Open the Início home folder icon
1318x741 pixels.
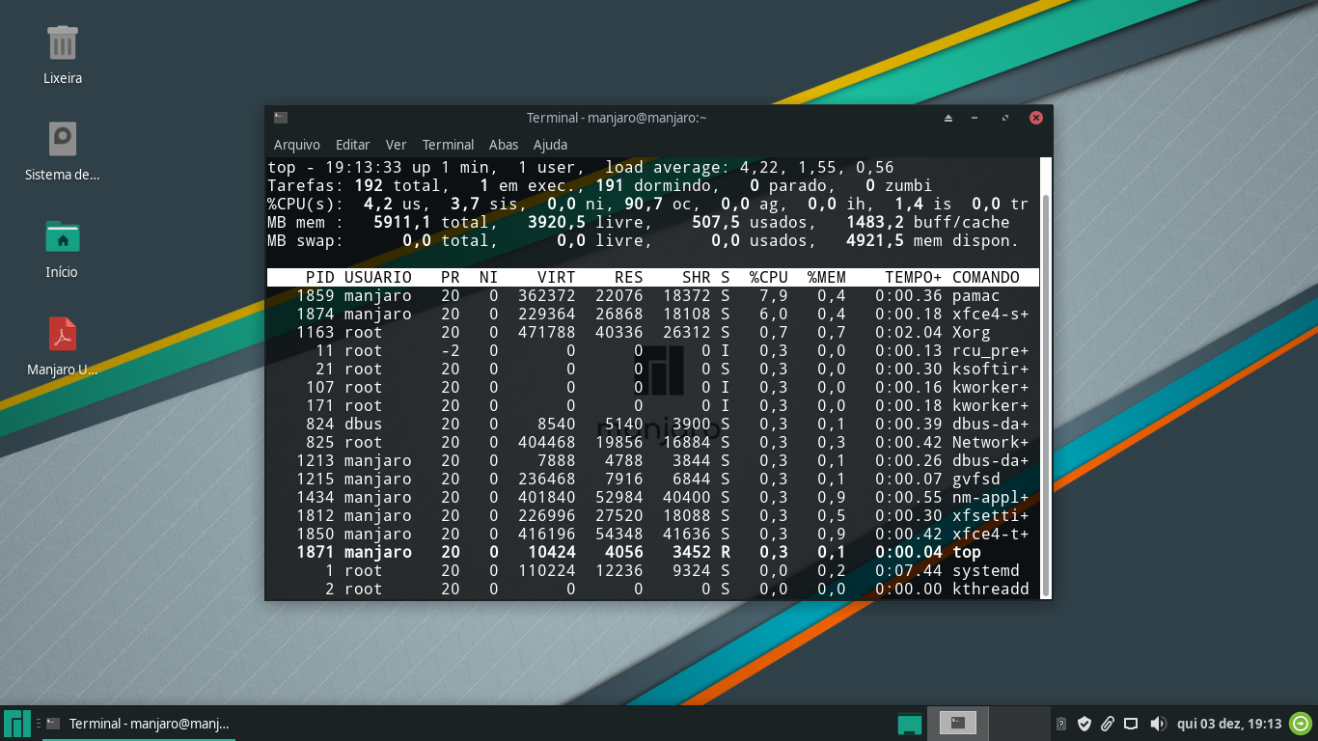pos(63,236)
